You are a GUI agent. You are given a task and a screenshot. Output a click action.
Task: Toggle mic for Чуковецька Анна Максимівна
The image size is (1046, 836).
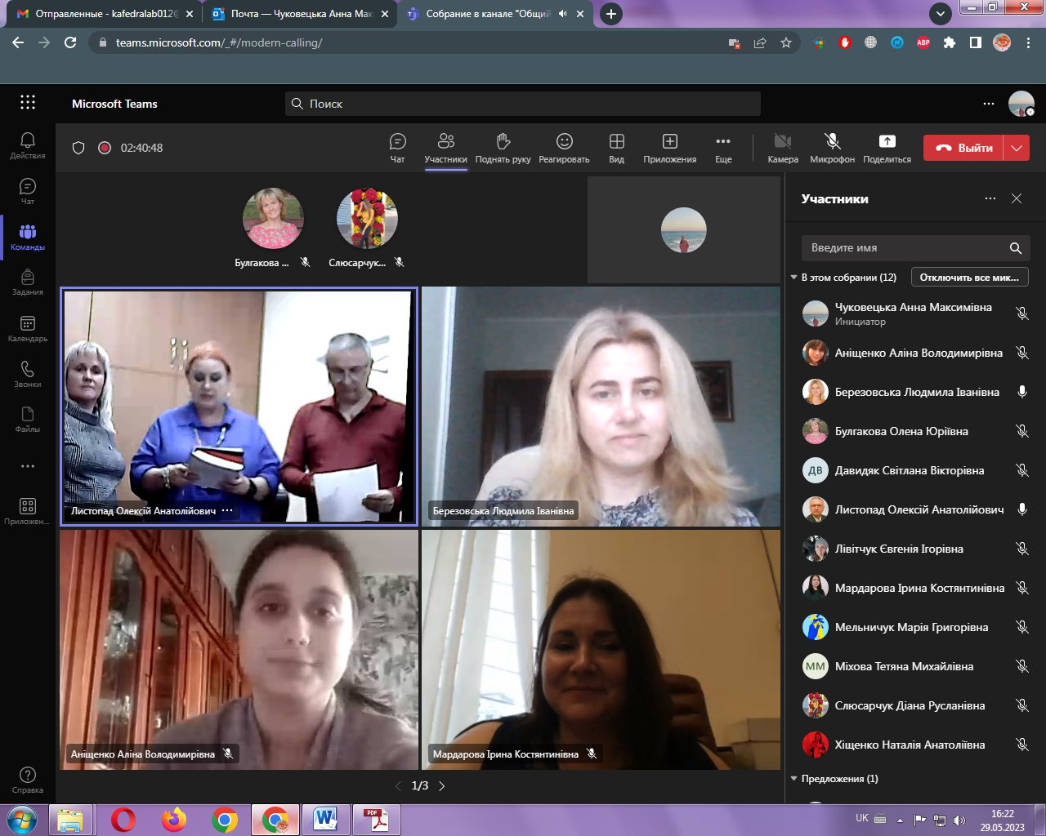click(1021, 313)
